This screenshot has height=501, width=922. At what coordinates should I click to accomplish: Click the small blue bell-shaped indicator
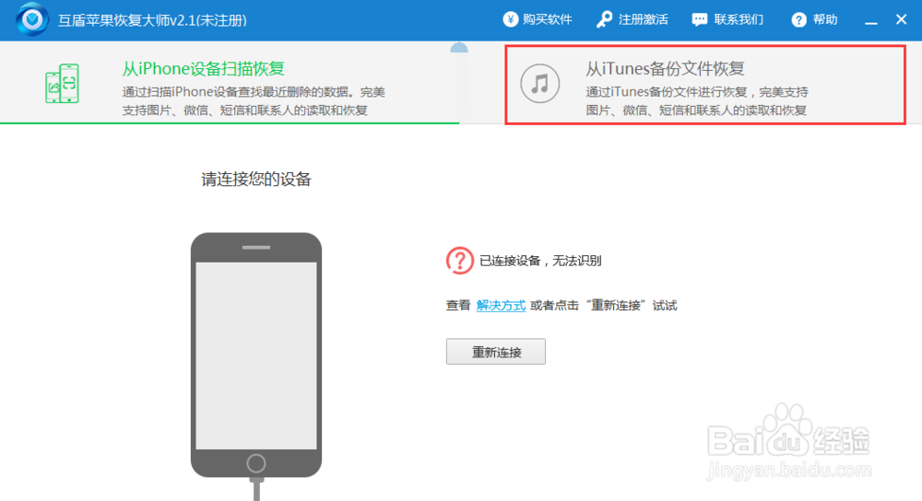pyautogui.click(x=459, y=48)
